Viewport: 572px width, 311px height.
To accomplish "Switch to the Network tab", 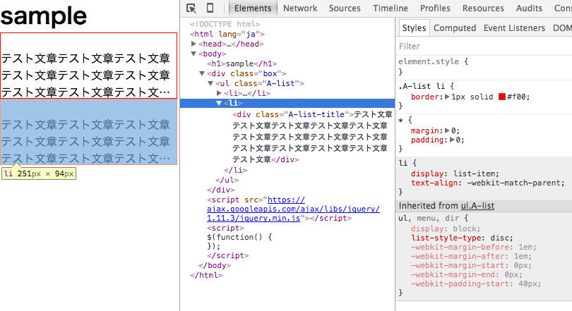I will tap(300, 8).
